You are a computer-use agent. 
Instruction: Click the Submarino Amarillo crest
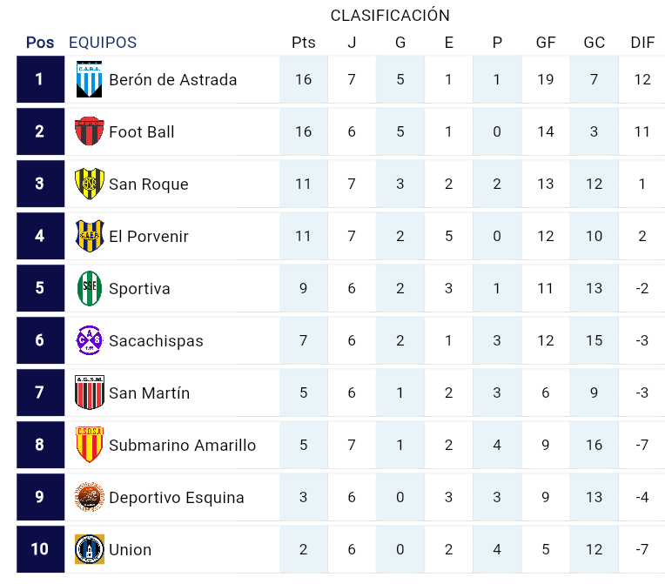90,445
